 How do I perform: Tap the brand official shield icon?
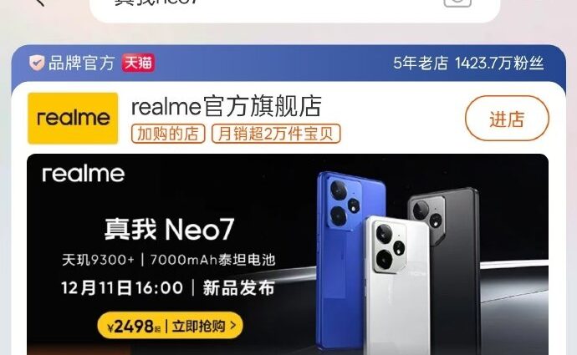37,63
